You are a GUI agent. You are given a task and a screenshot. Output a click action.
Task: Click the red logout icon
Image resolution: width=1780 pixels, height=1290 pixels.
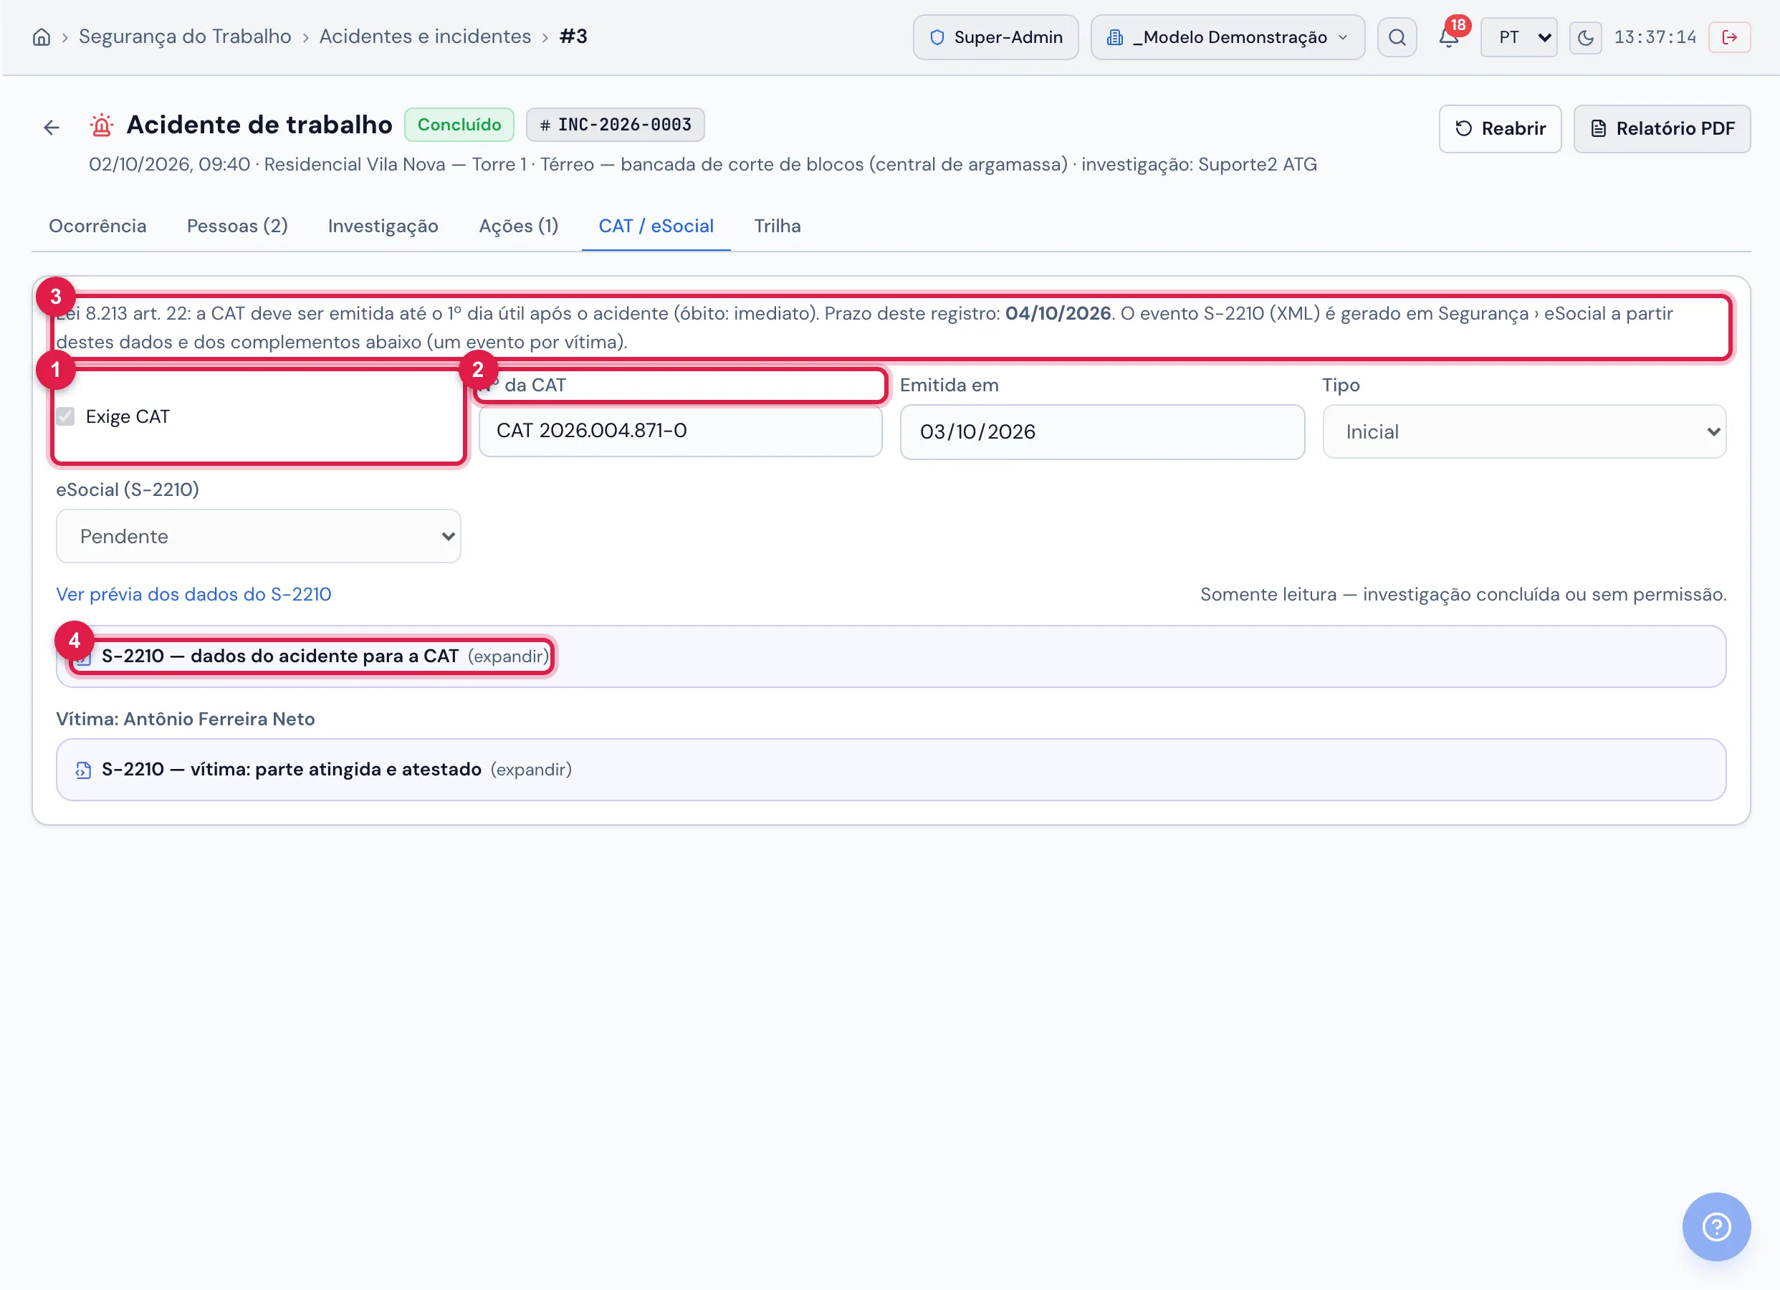(x=1730, y=37)
